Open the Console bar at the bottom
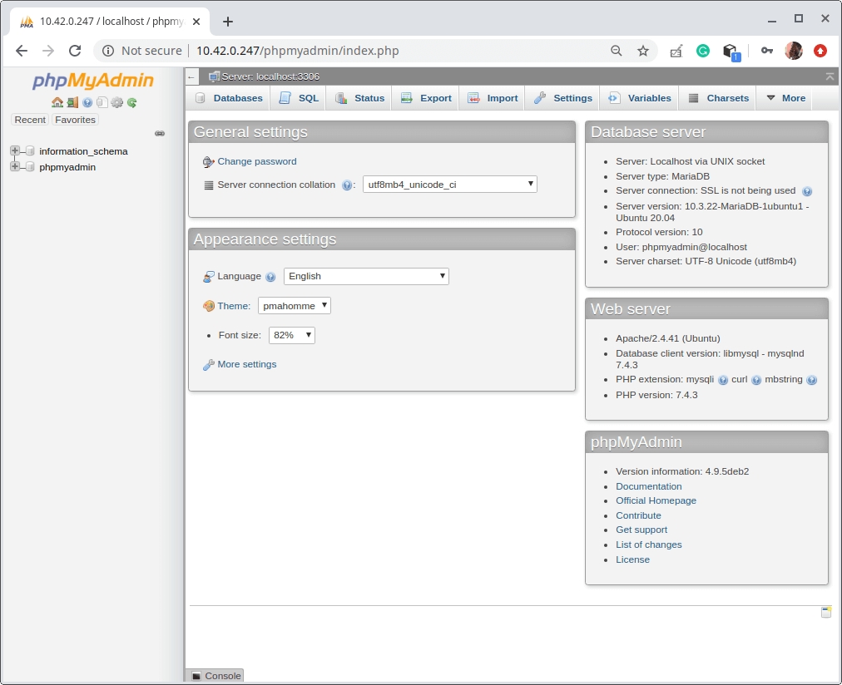 click(216, 676)
